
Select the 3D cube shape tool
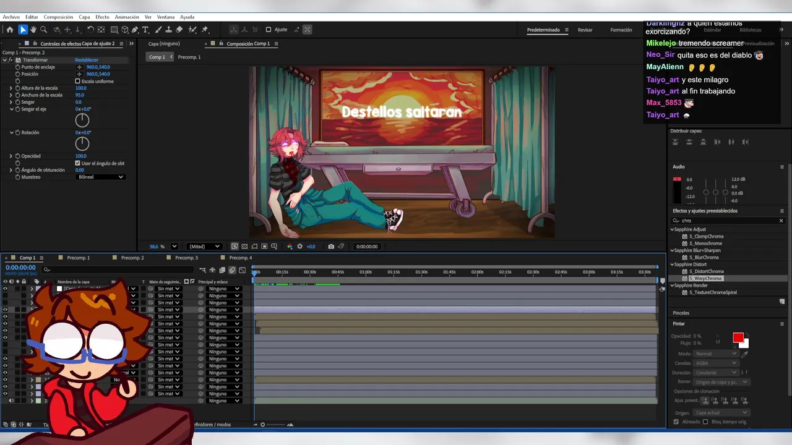click(x=125, y=30)
